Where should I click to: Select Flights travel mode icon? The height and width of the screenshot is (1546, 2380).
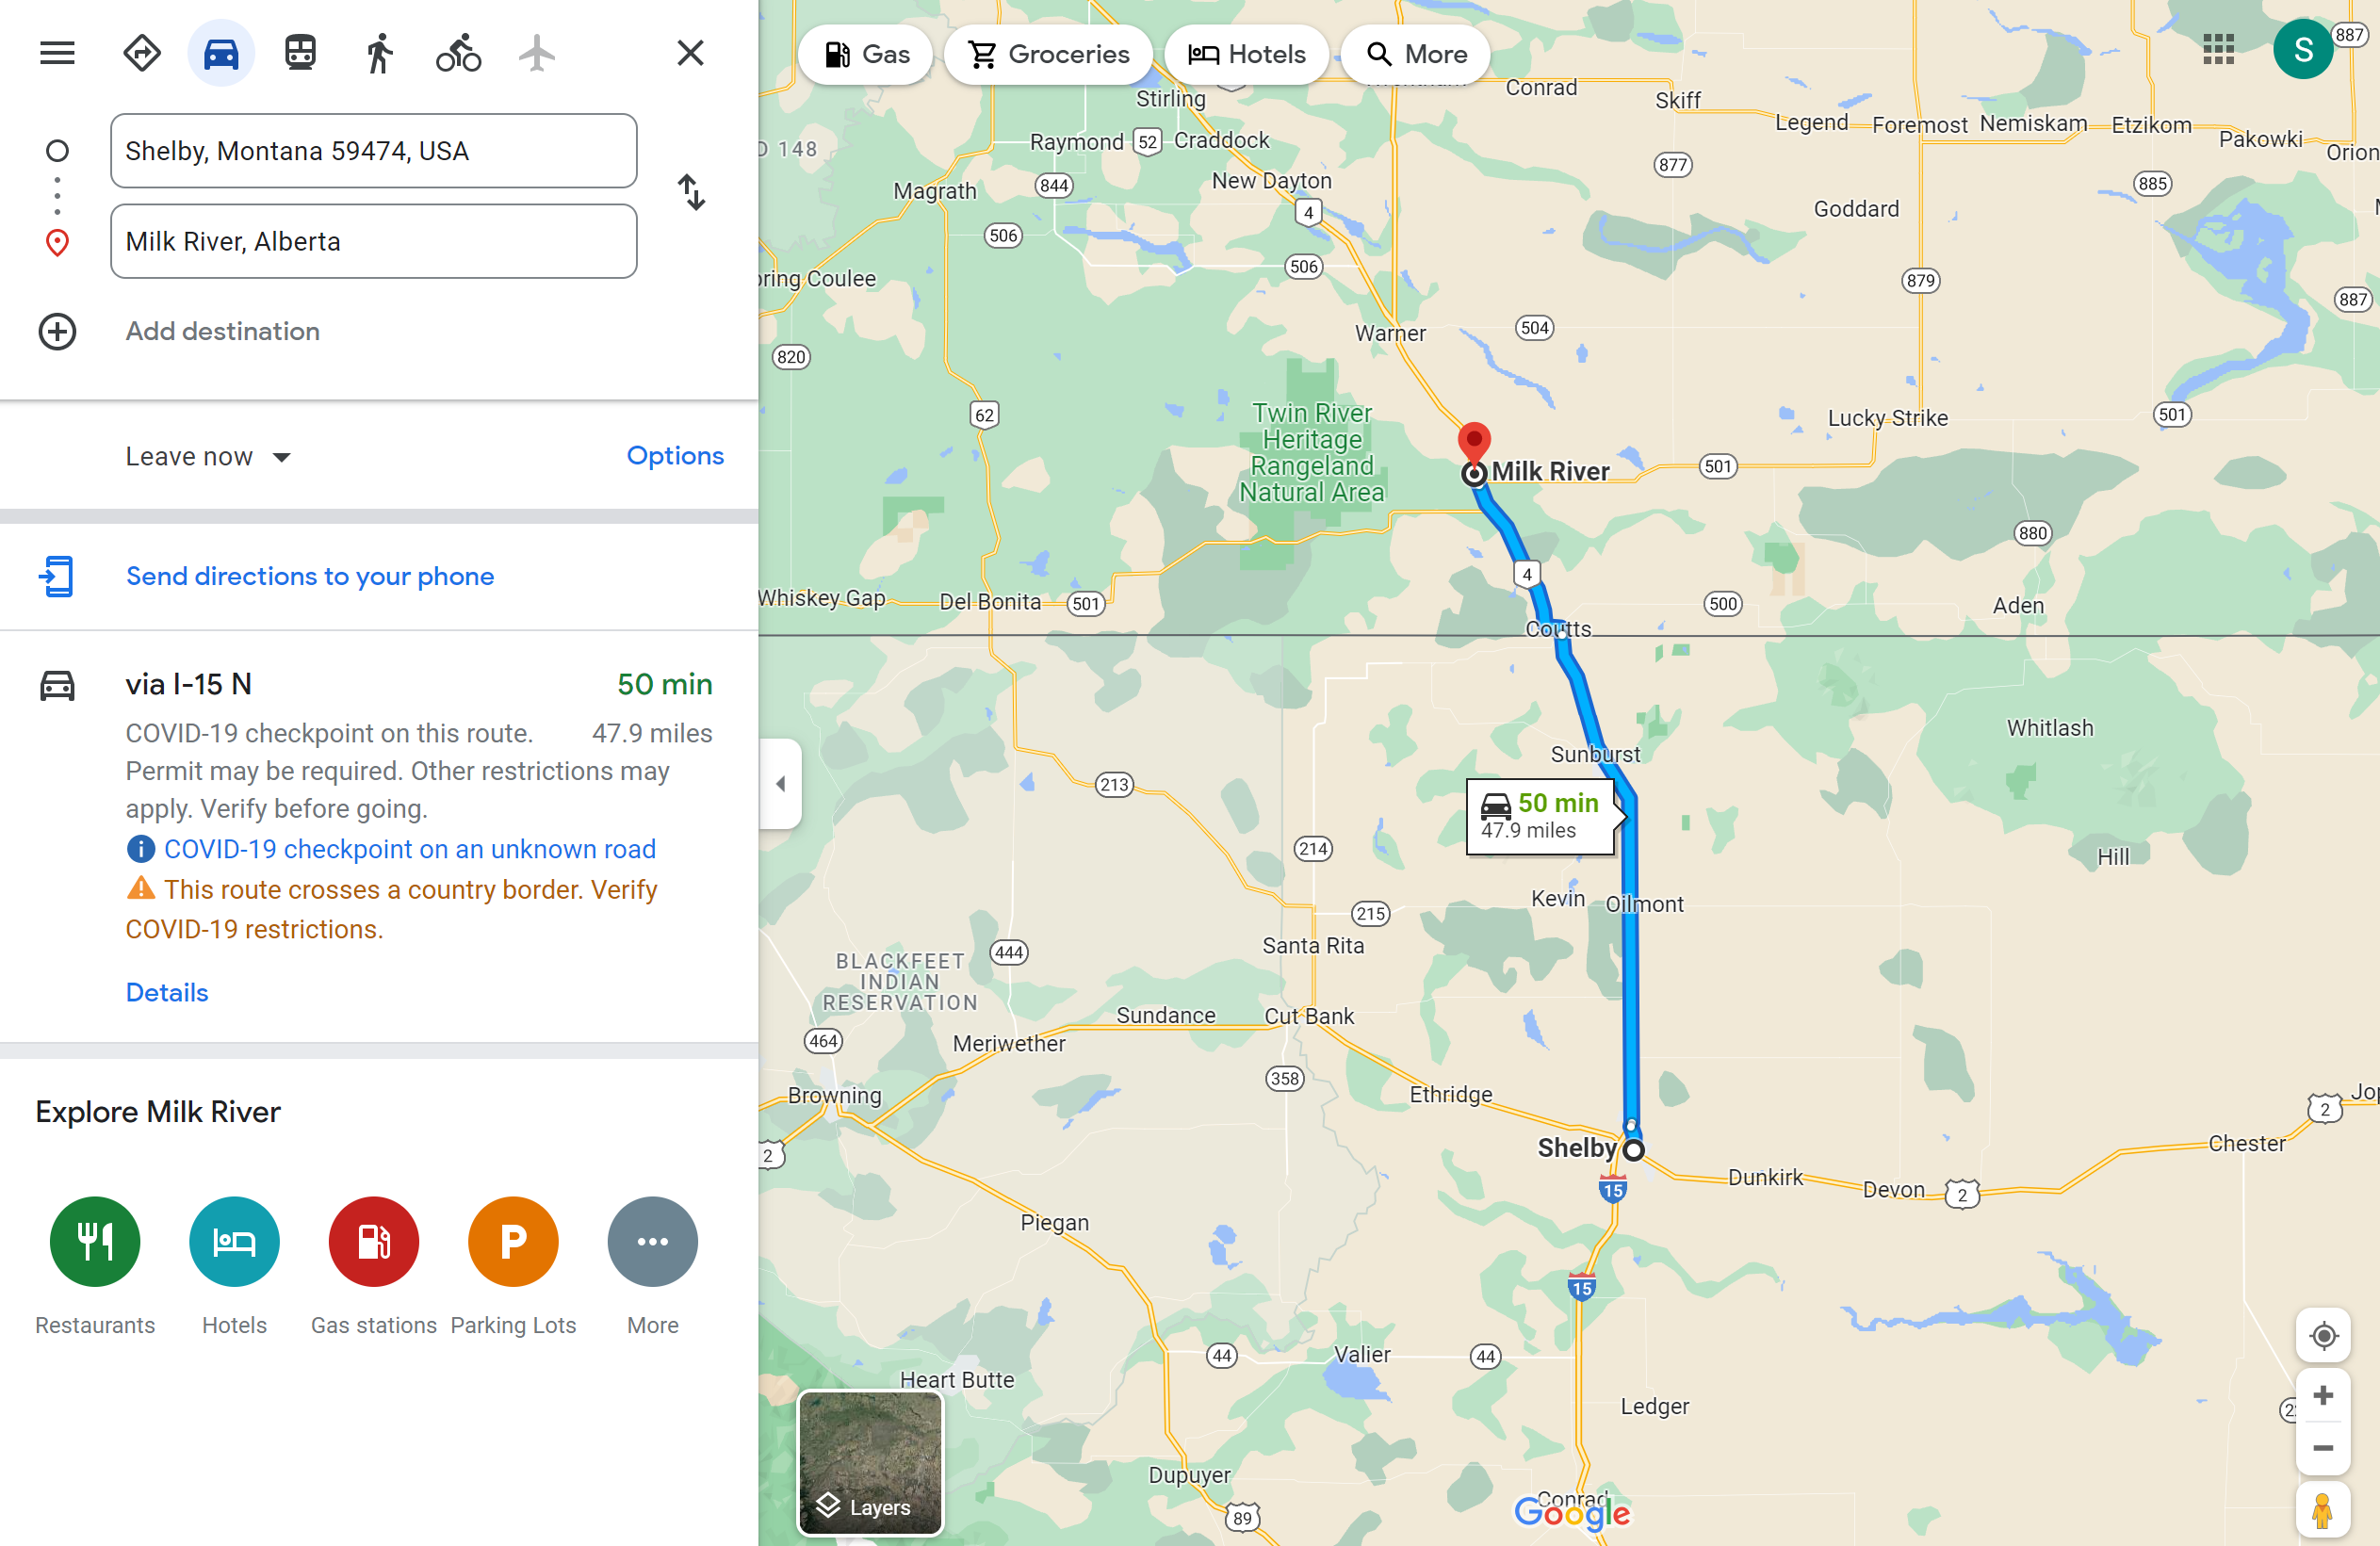tap(537, 53)
